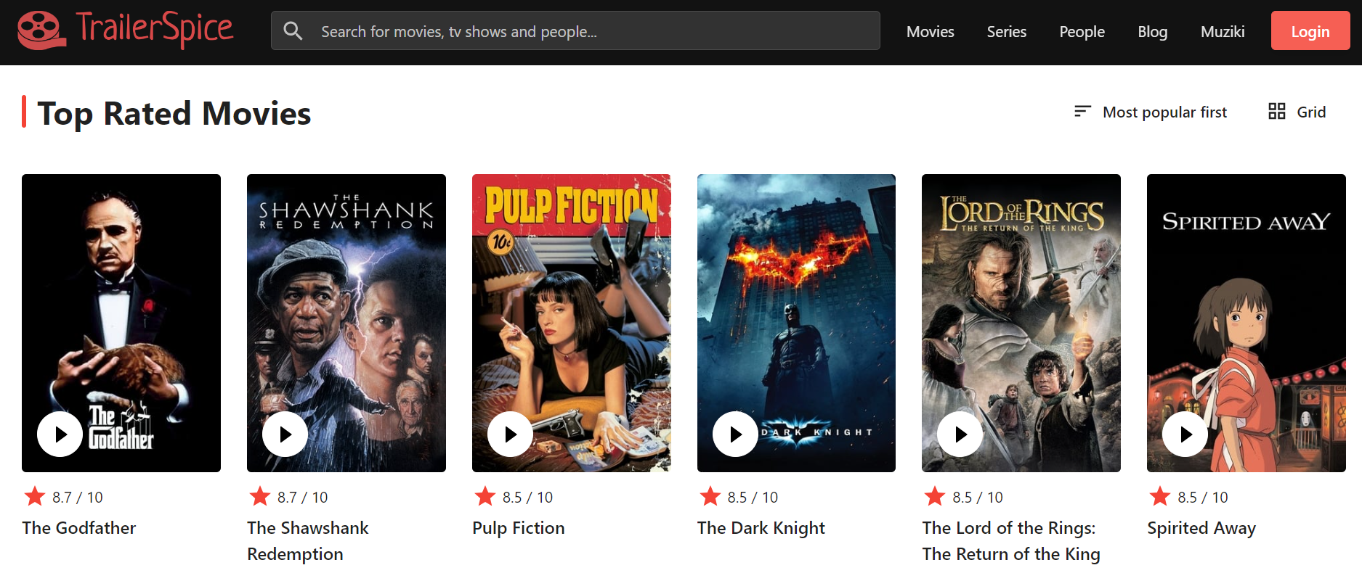Viewport: 1362px width, 581px height.
Task: Focus the movie search field
Action: (575, 30)
